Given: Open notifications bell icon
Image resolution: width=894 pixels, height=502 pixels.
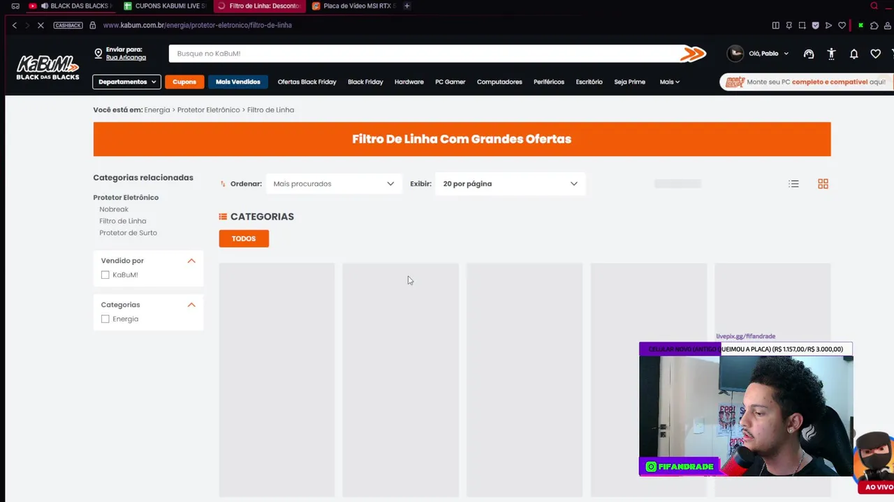Looking at the screenshot, I should 853,54.
